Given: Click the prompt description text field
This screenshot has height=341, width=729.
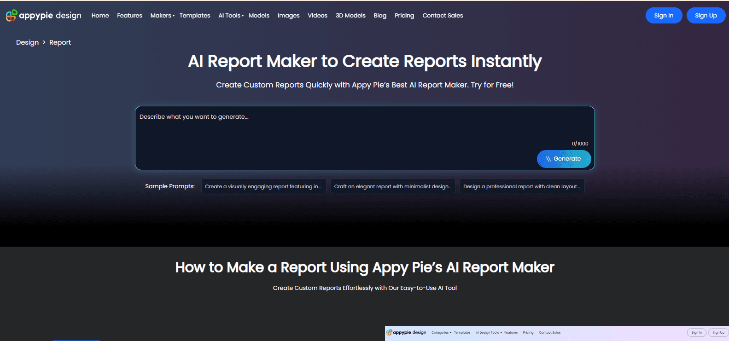Looking at the screenshot, I should (x=365, y=127).
